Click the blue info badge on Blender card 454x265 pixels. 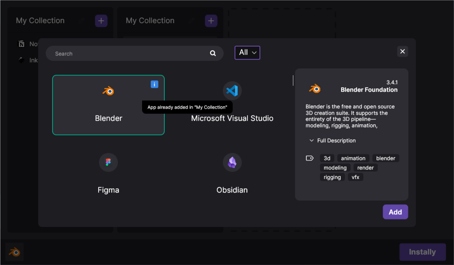click(x=154, y=84)
